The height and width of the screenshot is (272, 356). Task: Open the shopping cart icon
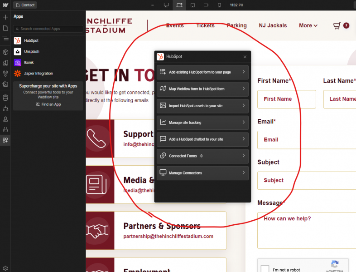pos(337,25)
